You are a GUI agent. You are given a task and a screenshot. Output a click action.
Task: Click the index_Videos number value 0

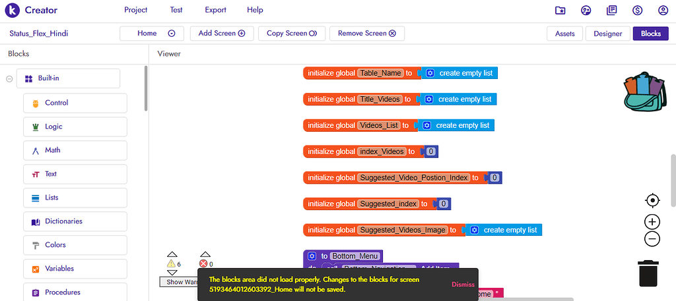coord(432,151)
